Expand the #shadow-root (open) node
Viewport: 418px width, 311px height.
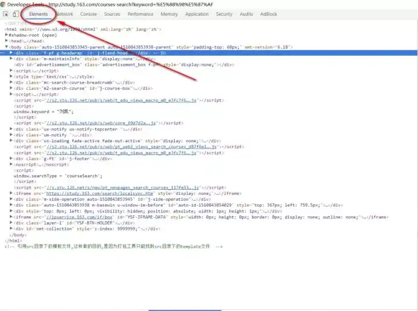(6, 35)
